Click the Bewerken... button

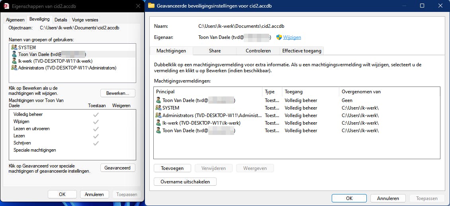click(x=117, y=93)
